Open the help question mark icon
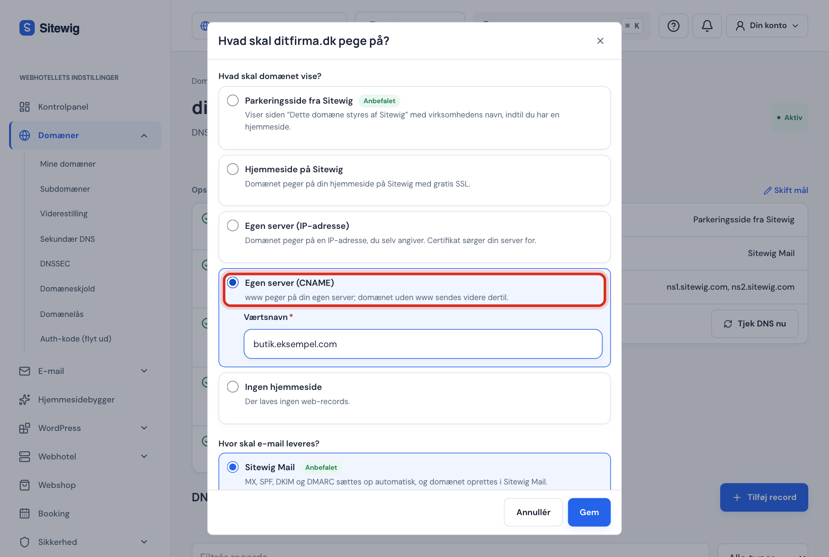Image resolution: width=829 pixels, height=557 pixels. [x=673, y=26]
